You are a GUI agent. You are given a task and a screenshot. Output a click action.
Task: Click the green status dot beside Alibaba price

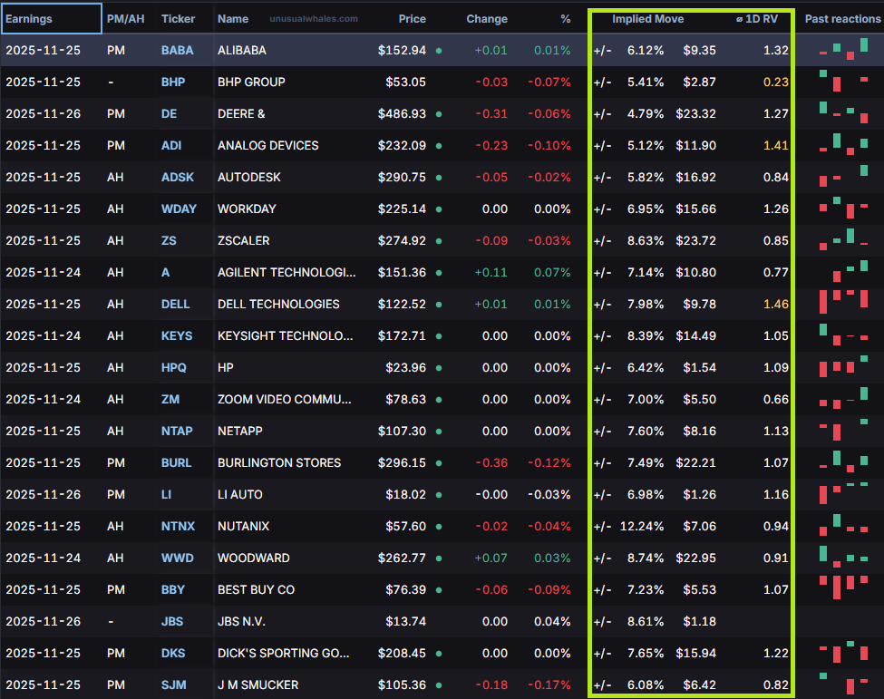point(439,51)
